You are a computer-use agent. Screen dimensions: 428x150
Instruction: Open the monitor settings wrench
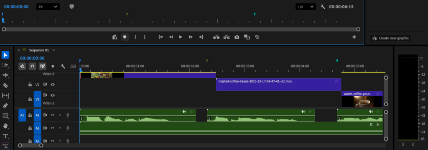coord(323,7)
